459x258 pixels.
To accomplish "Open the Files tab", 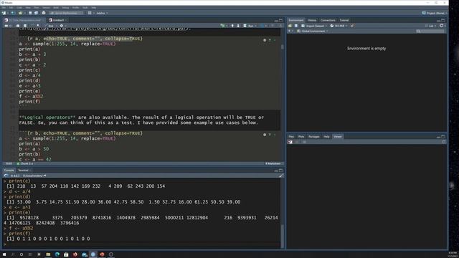I will coord(291,137).
